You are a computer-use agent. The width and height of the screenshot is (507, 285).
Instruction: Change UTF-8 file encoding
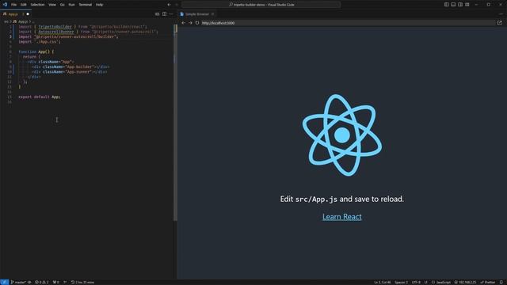coord(416,282)
